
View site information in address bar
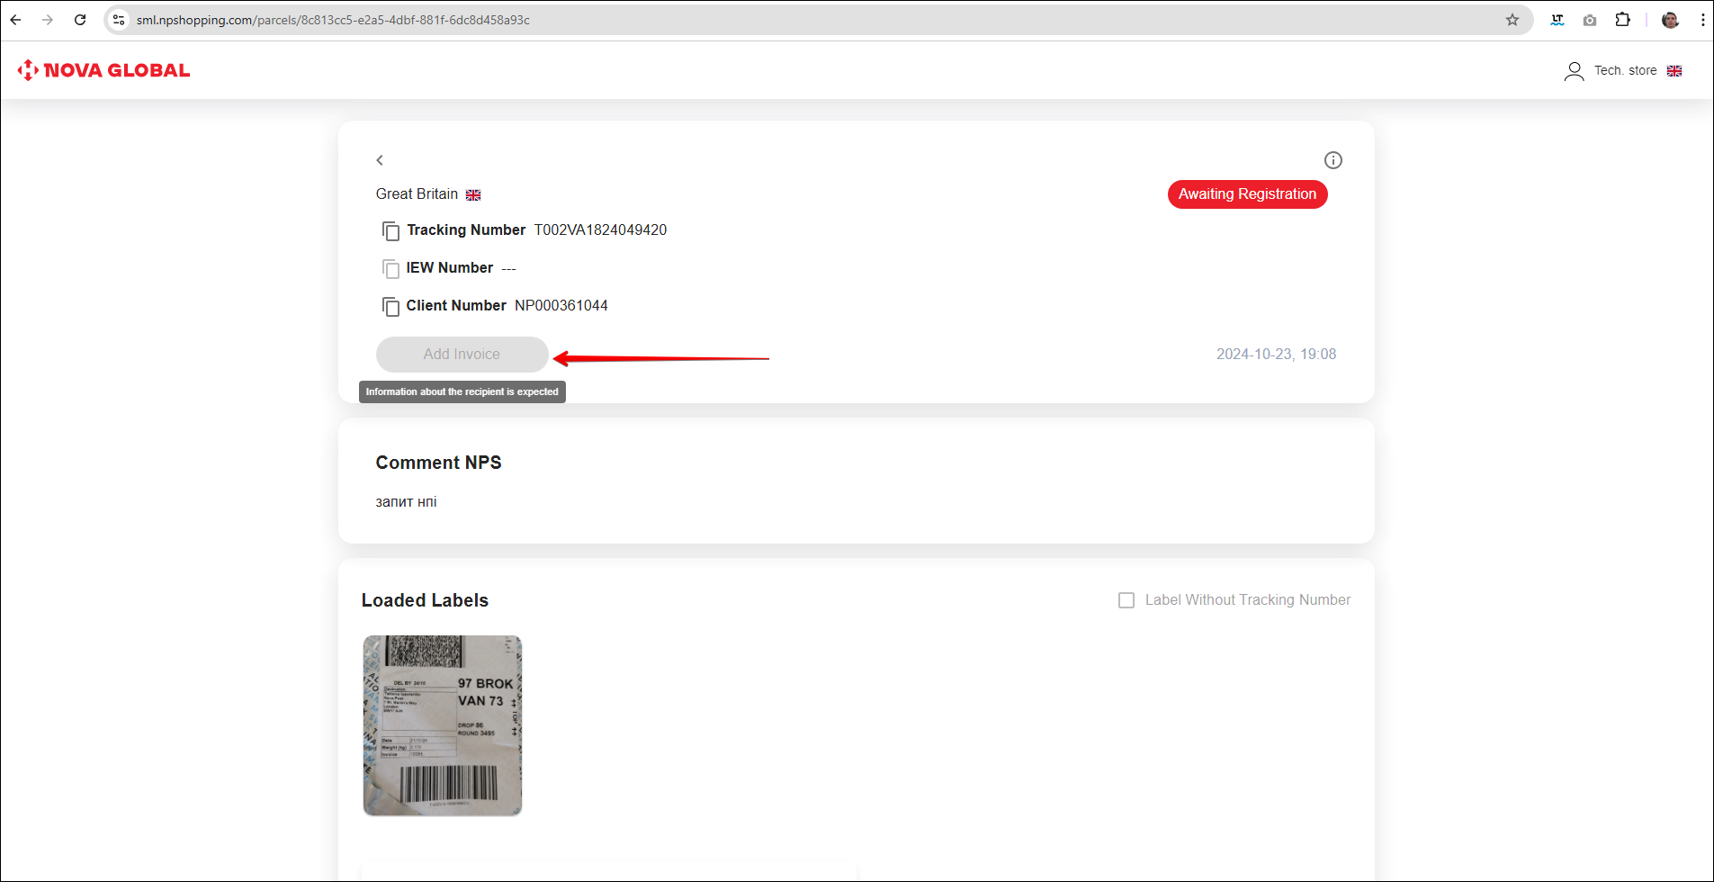click(119, 20)
